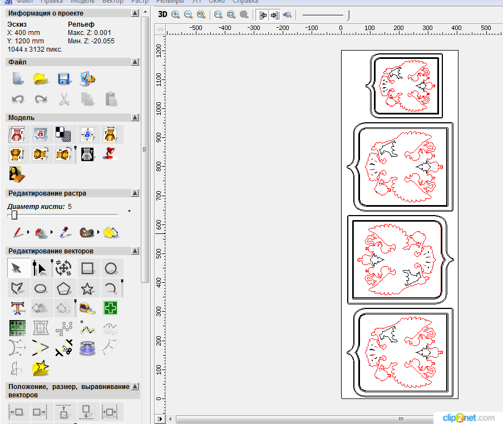Screen dimensions: 503x424
Task: Click the 'Y: 1200 mm' sketch size text
Action: (x=26, y=41)
